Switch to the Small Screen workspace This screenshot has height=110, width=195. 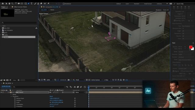(x=148, y=4)
